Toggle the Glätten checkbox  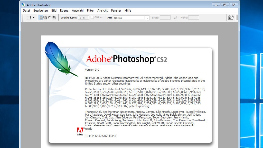pyautogui.click(x=92, y=17)
